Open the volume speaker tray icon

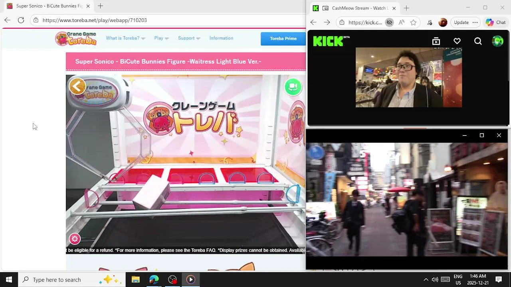click(x=435, y=279)
